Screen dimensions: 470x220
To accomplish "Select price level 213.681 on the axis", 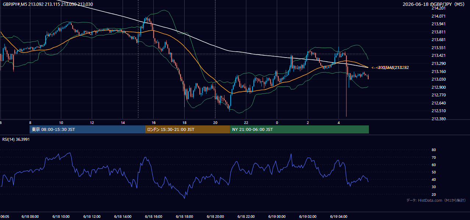I will (x=438, y=40).
